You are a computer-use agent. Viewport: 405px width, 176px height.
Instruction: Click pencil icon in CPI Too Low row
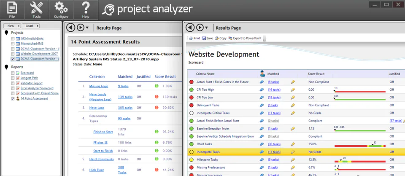[293, 97]
